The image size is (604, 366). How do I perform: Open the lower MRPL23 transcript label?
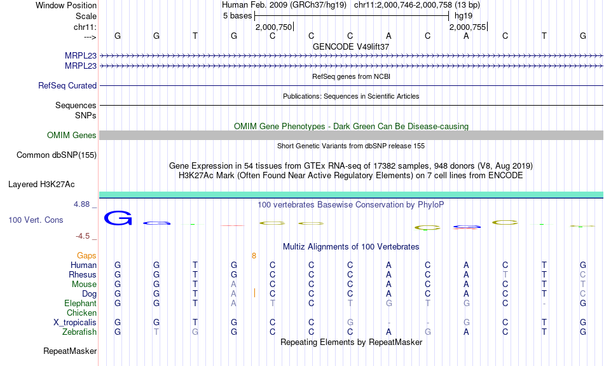(81, 66)
